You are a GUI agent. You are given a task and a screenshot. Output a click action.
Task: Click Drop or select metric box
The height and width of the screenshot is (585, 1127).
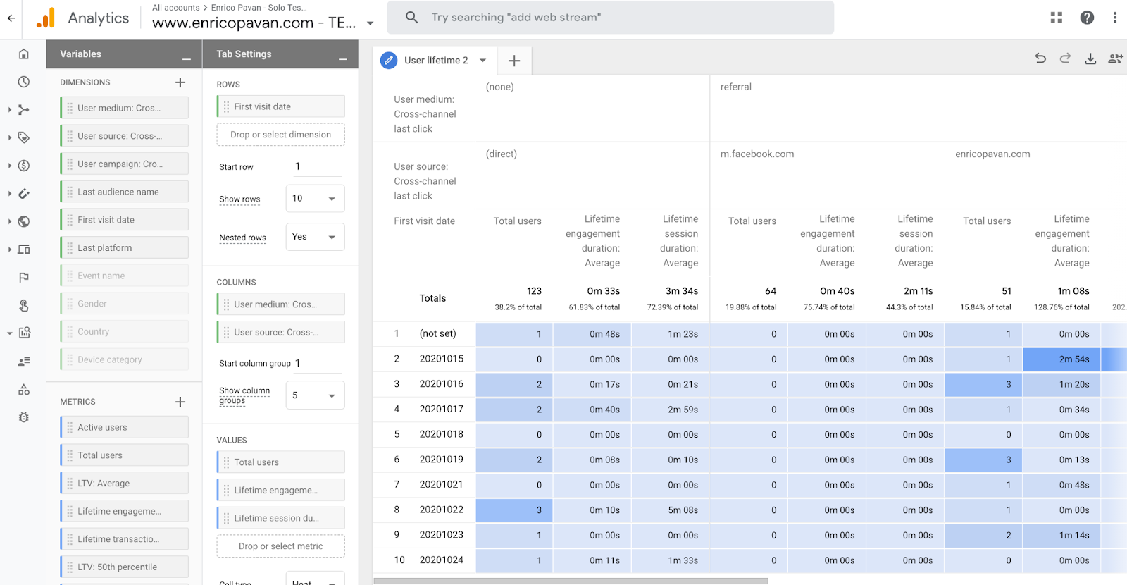coord(280,546)
